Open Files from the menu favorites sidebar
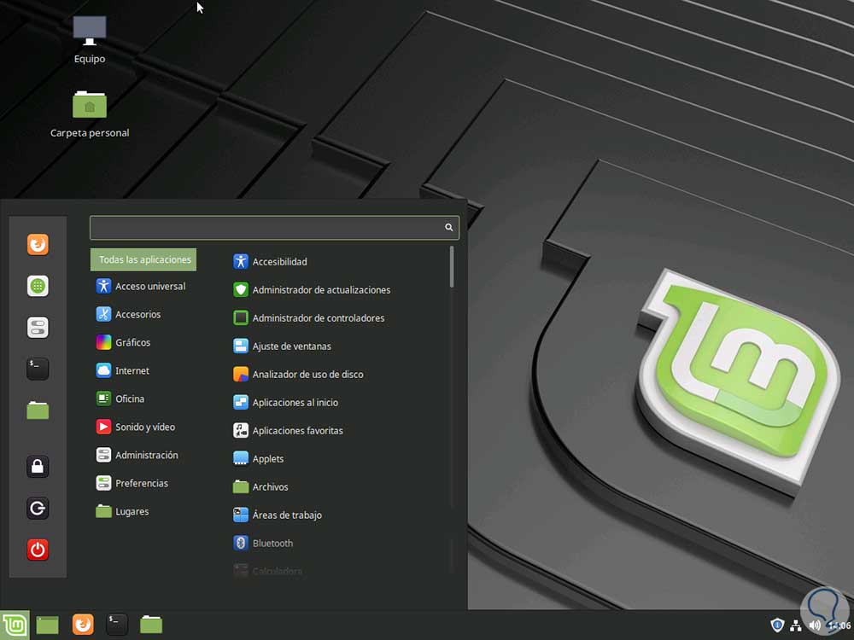Image resolution: width=854 pixels, height=640 pixels. pos(38,410)
